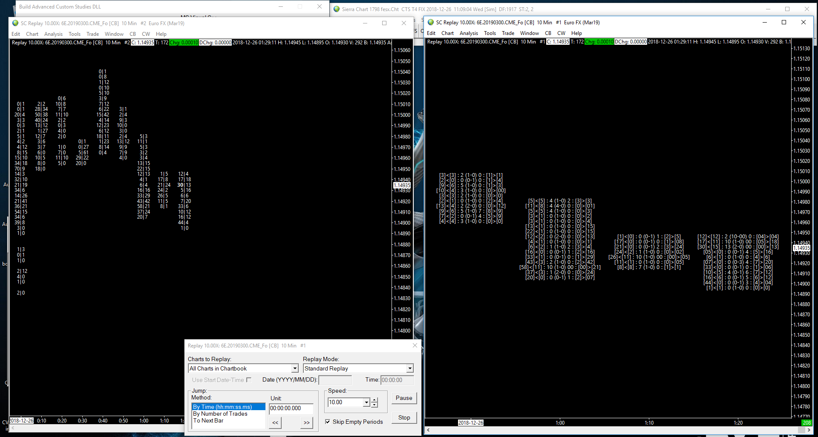Screen dimensions: 818x437
Task: Jump replay forward with the >> button
Action: [307, 423]
